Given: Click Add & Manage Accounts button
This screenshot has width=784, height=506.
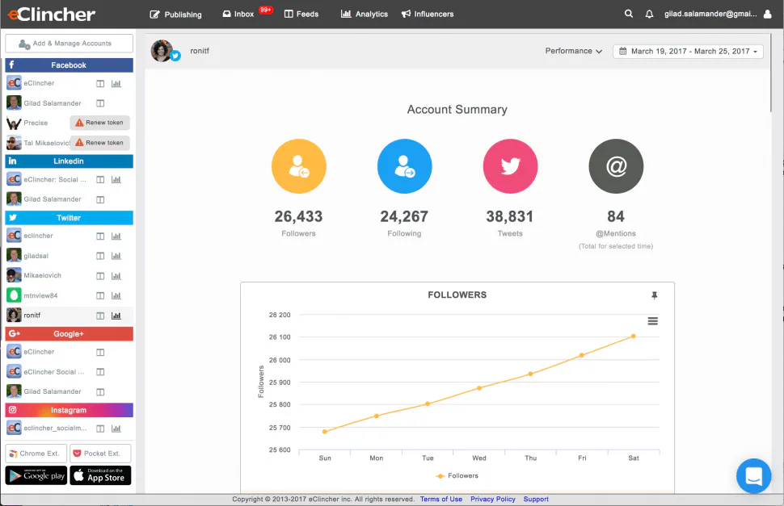Looking at the screenshot, I should coord(69,44).
